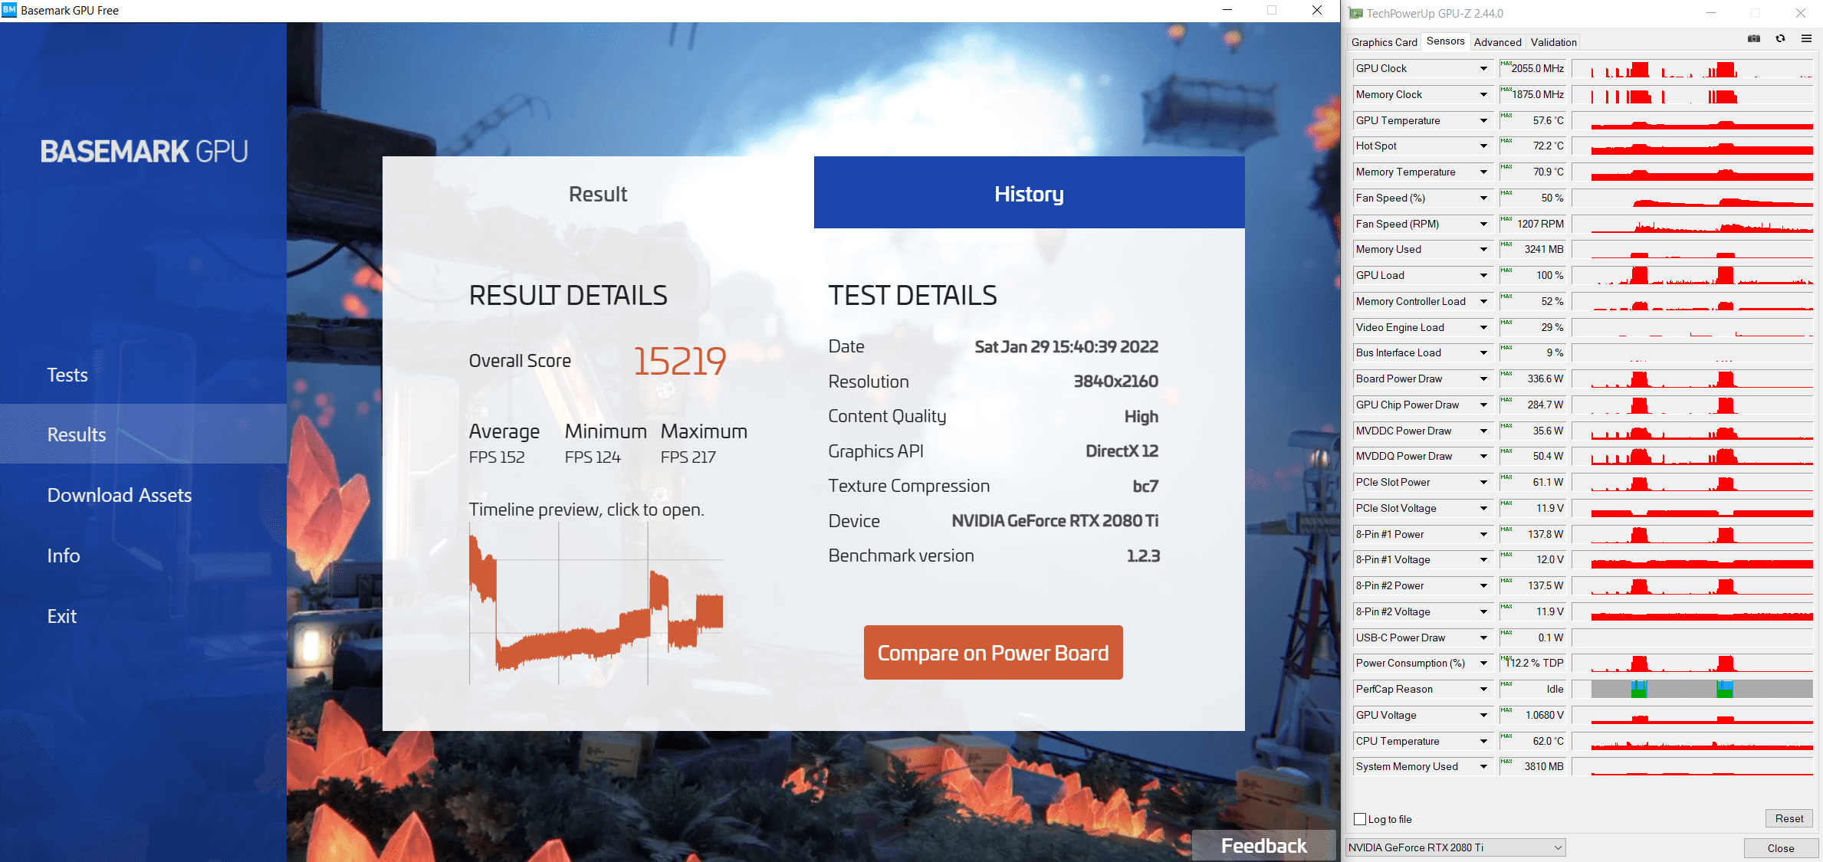Open the Memory Clock sensor dropdown
This screenshot has width=1823, height=862.
point(1483,95)
